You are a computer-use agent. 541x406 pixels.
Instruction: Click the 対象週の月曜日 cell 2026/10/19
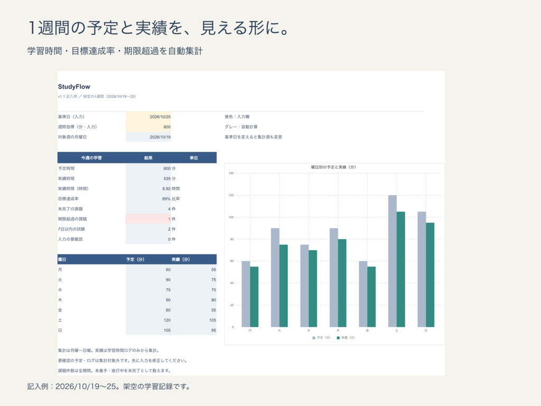(x=148, y=137)
